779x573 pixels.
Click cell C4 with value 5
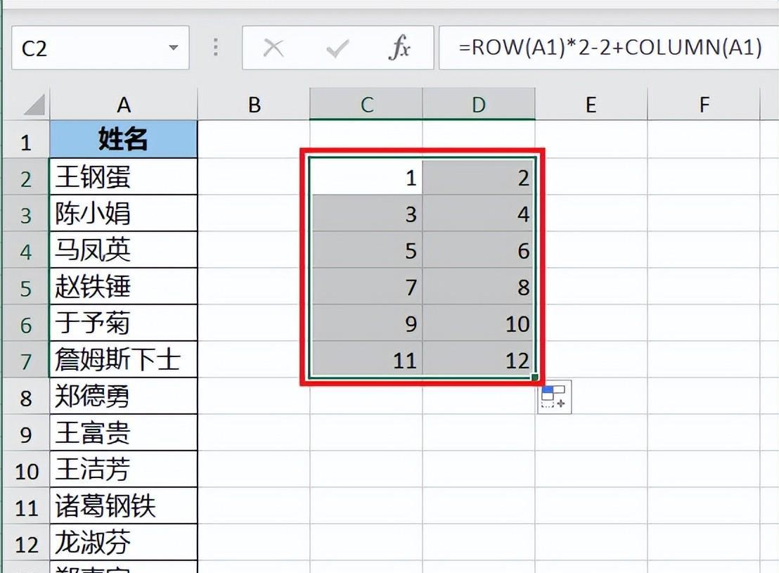coord(366,250)
